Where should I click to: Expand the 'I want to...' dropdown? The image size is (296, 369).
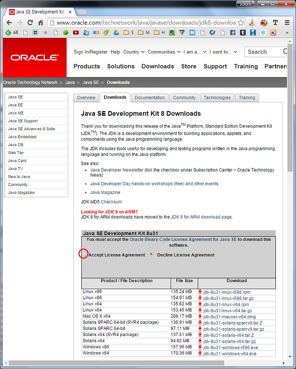(x=223, y=52)
